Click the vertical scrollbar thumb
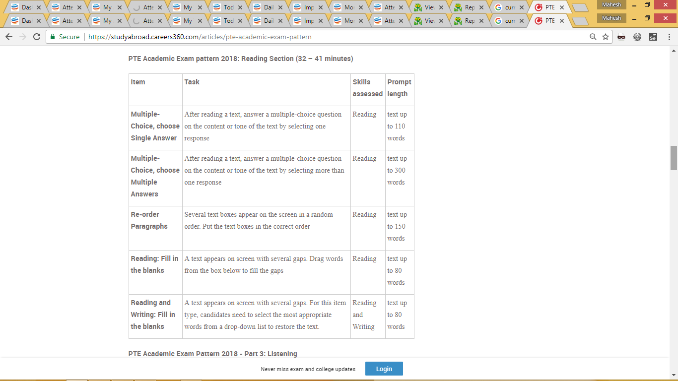678x381 pixels. [674, 158]
